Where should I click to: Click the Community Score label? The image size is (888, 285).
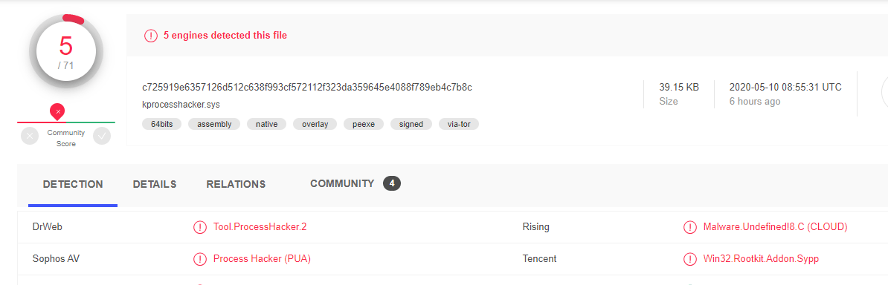pos(65,138)
